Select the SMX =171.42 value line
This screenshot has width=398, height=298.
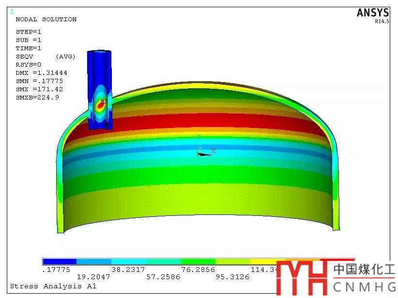coord(39,89)
